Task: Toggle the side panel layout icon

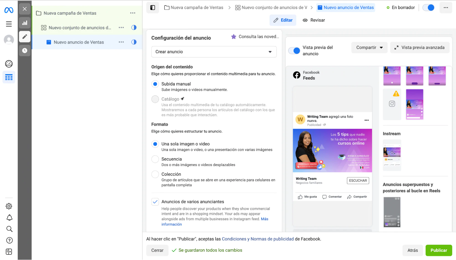Action: [152, 8]
